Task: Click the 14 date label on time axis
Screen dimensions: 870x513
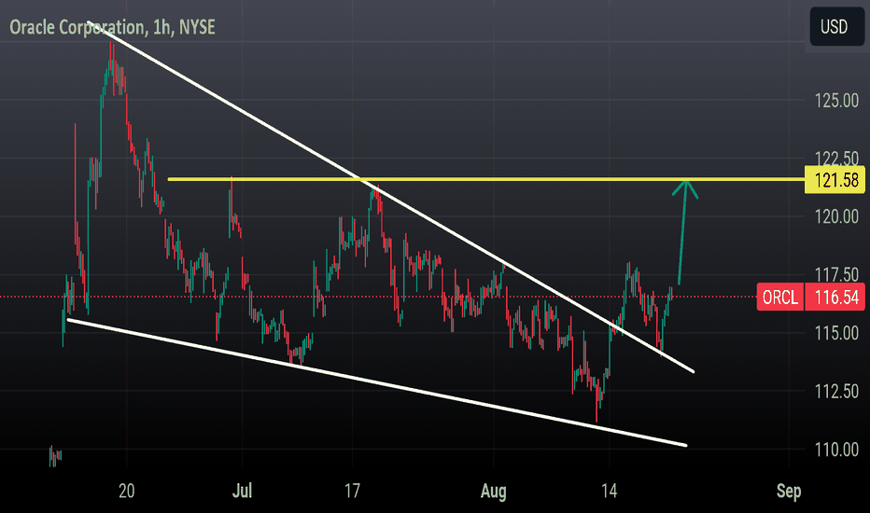Action: click(x=609, y=491)
